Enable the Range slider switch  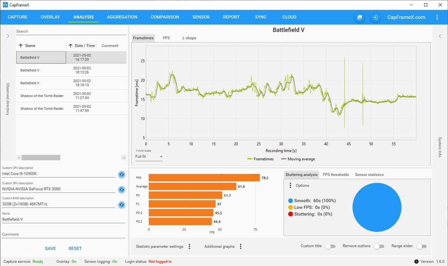point(421,246)
